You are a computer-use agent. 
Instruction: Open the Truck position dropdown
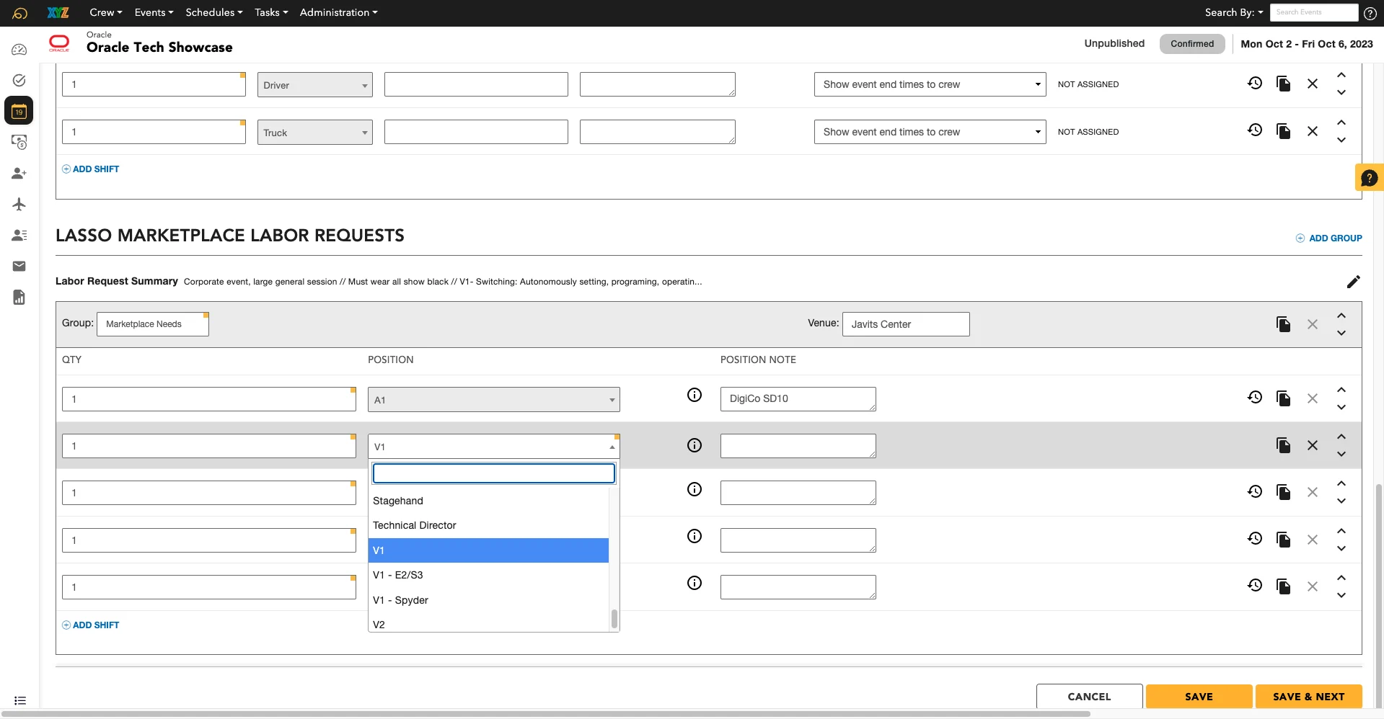(x=315, y=133)
